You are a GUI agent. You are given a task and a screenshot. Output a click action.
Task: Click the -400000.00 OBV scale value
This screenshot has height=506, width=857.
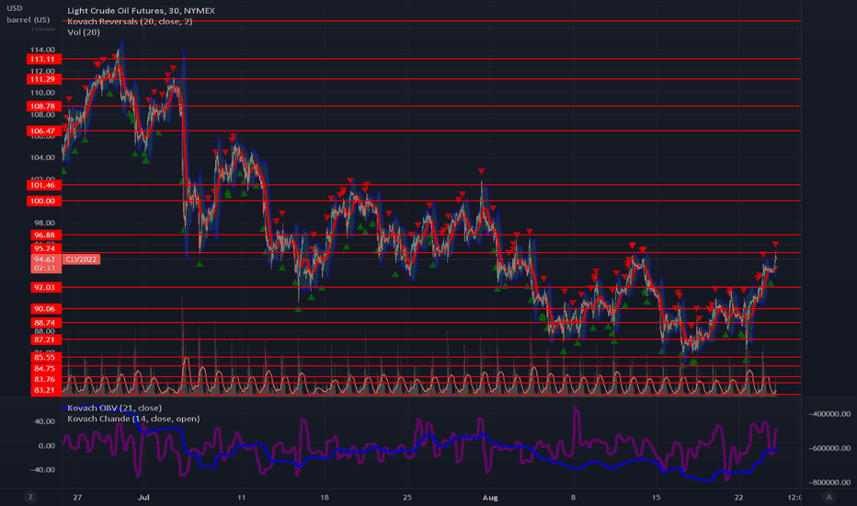click(x=829, y=414)
